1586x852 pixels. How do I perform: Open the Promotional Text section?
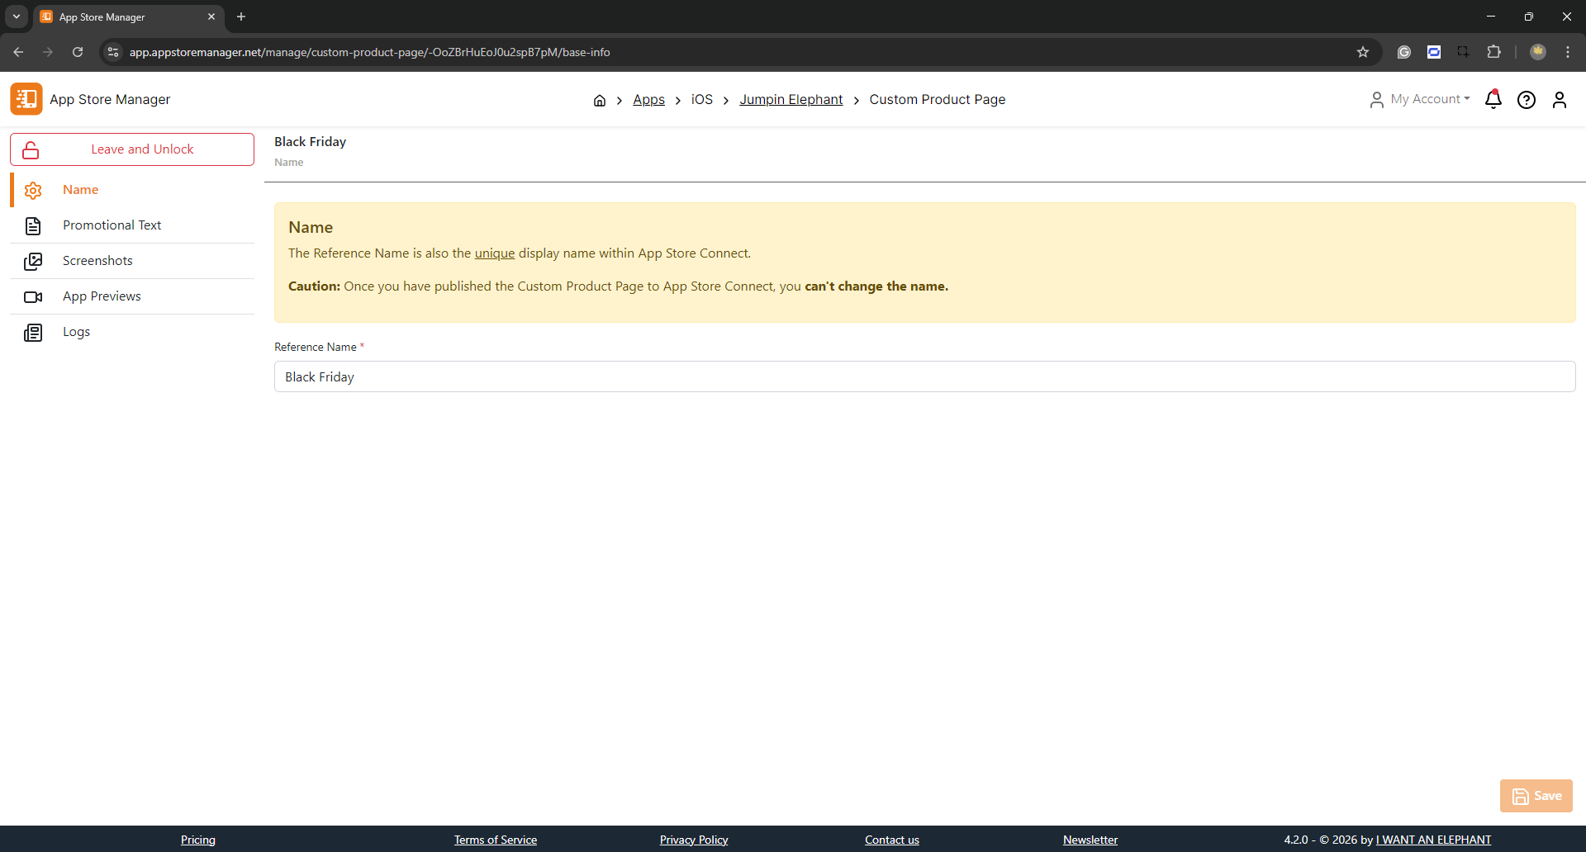(112, 225)
